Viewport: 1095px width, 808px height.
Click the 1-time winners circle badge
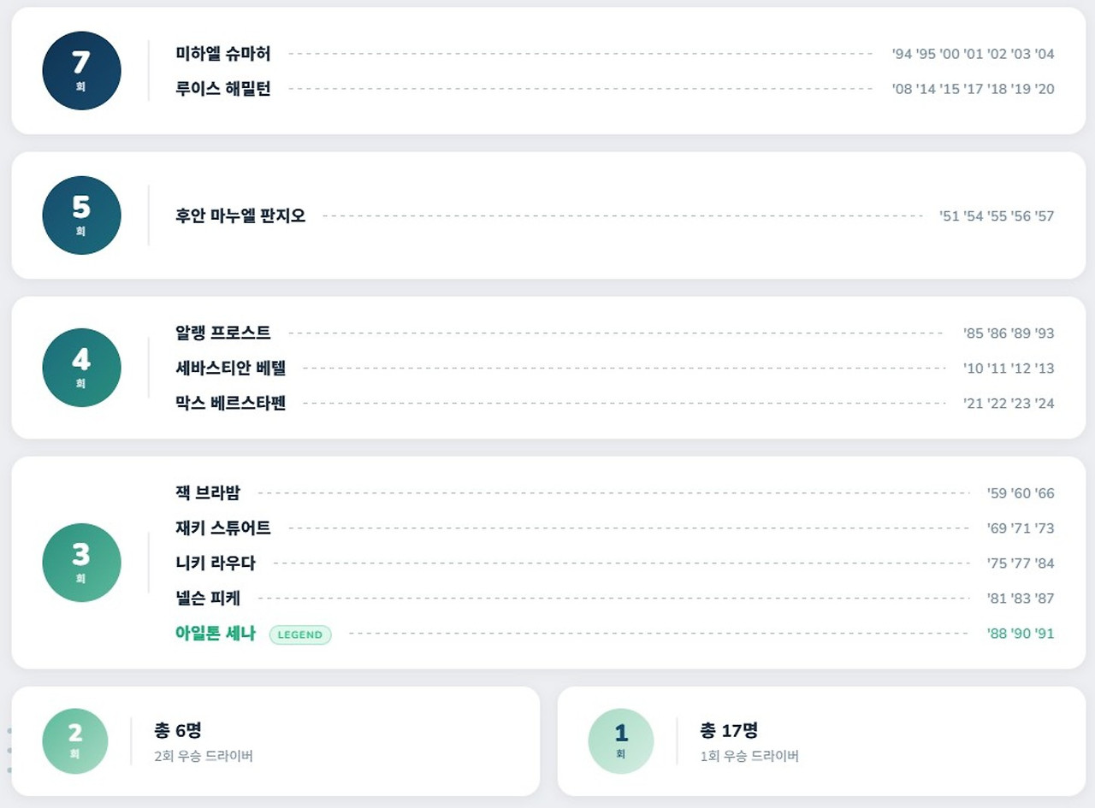click(621, 741)
